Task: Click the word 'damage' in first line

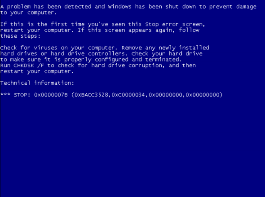Action: coord(246,7)
